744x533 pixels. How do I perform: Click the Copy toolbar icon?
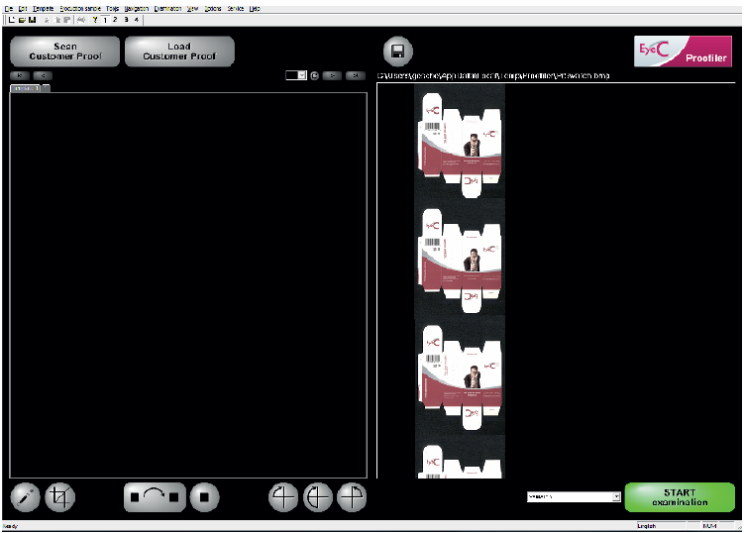(x=57, y=20)
